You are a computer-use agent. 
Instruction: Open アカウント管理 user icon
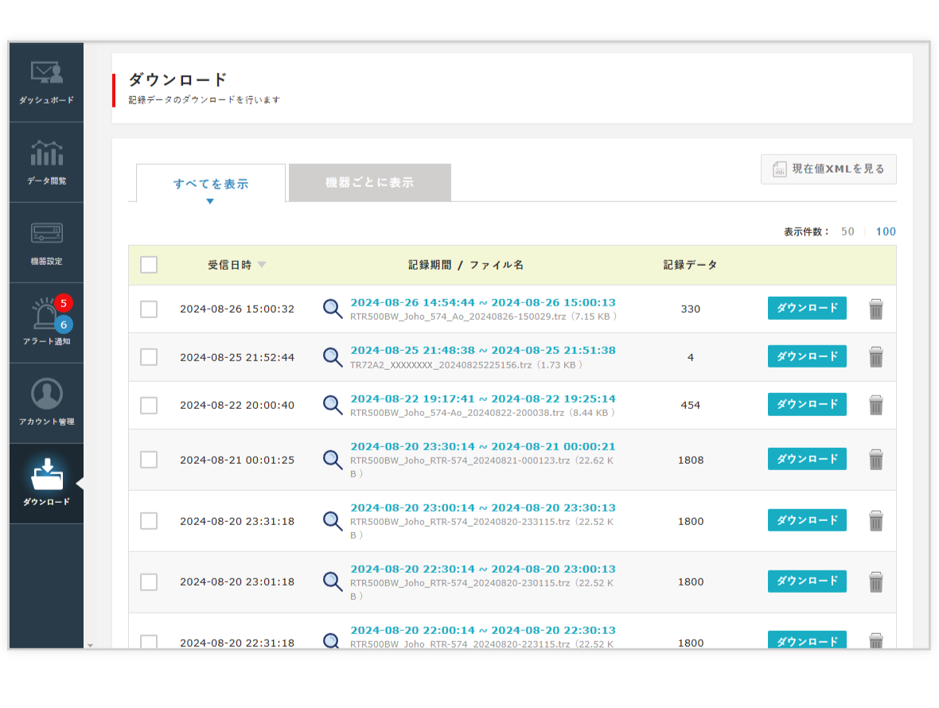46,395
